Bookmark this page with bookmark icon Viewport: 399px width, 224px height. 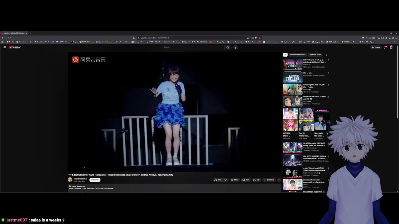pos(134,38)
